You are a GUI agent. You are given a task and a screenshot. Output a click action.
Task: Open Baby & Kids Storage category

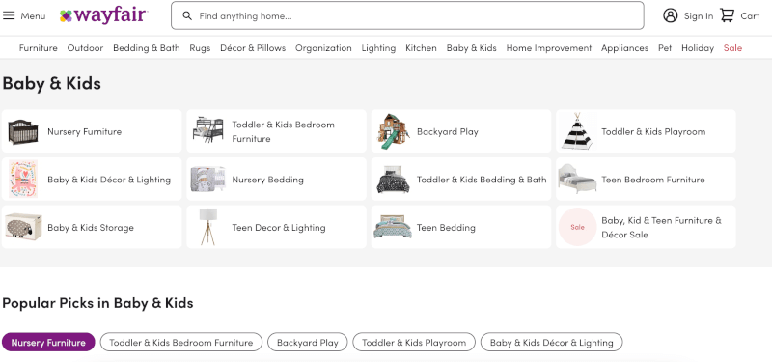coord(92,227)
